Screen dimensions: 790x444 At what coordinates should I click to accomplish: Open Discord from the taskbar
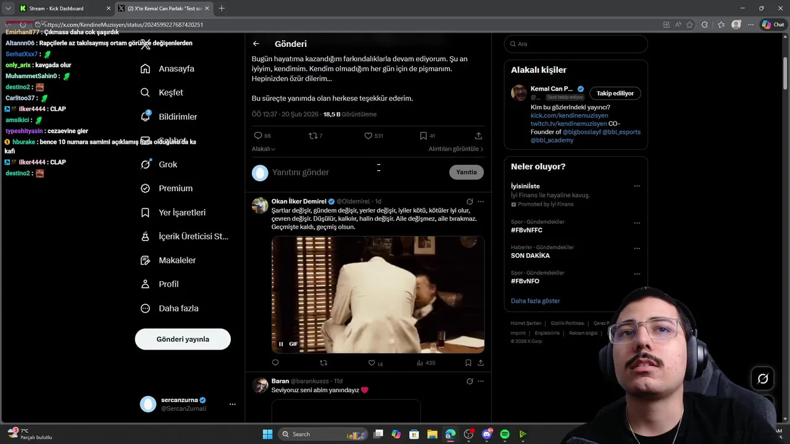pyautogui.click(x=487, y=434)
